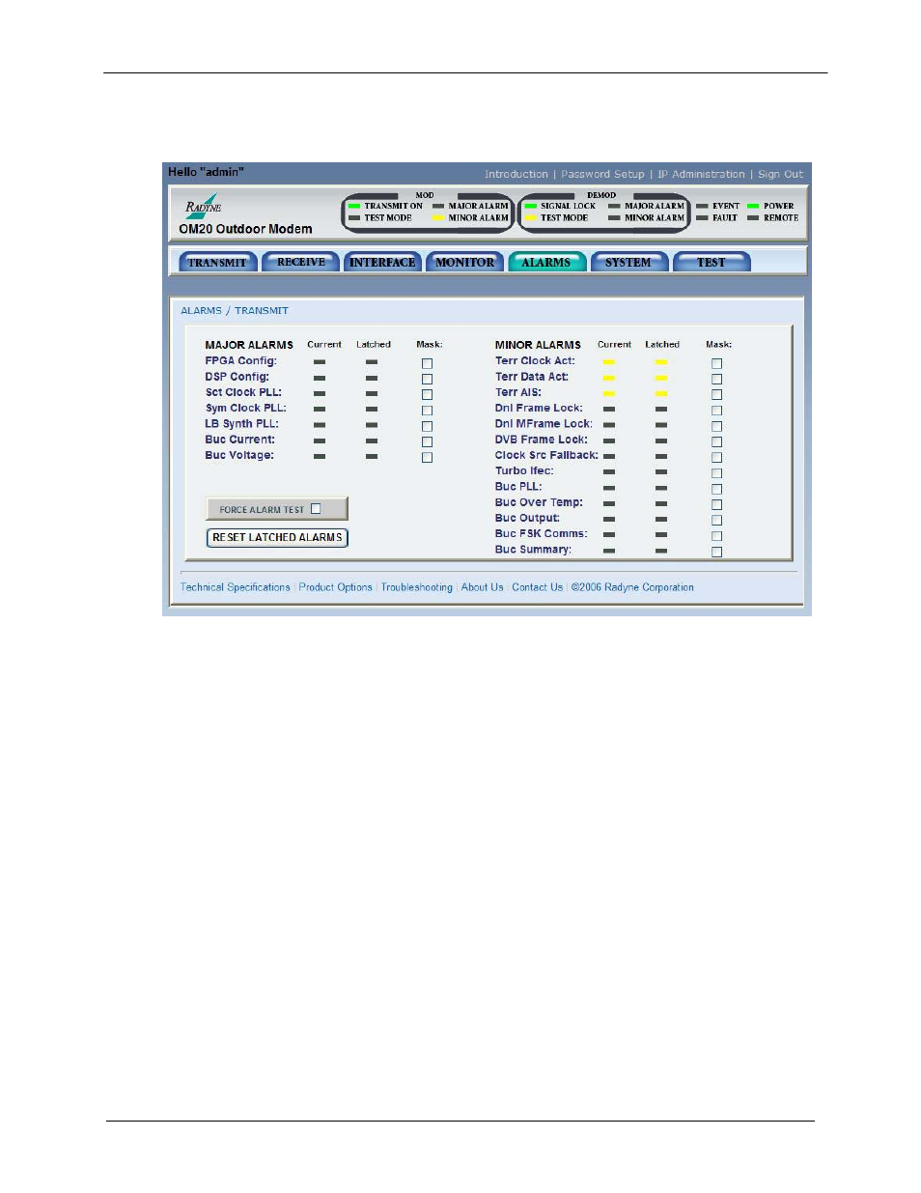Click the POWER green indicator
The image size is (921, 1193).
click(753, 206)
